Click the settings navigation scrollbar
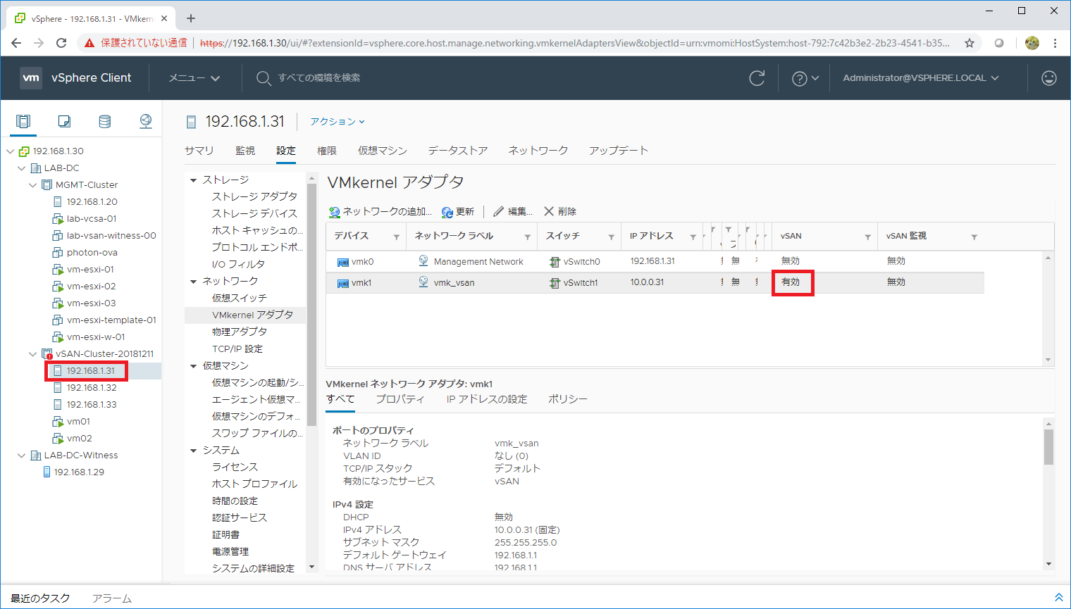The image size is (1071, 609). [x=311, y=306]
